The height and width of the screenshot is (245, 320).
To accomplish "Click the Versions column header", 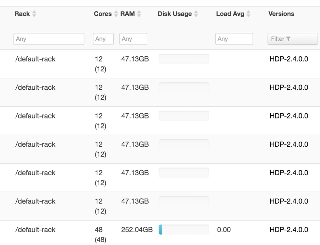I will click(x=281, y=14).
